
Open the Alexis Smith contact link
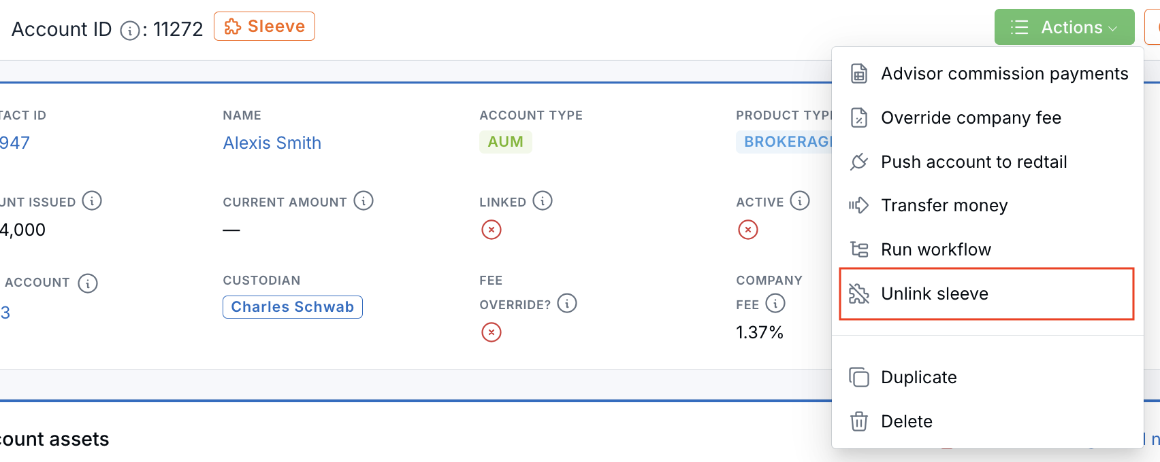[x=272, y=143]
